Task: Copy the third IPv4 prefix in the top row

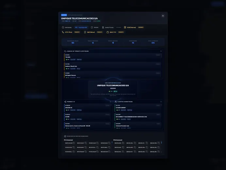Action: coord(97,143)
